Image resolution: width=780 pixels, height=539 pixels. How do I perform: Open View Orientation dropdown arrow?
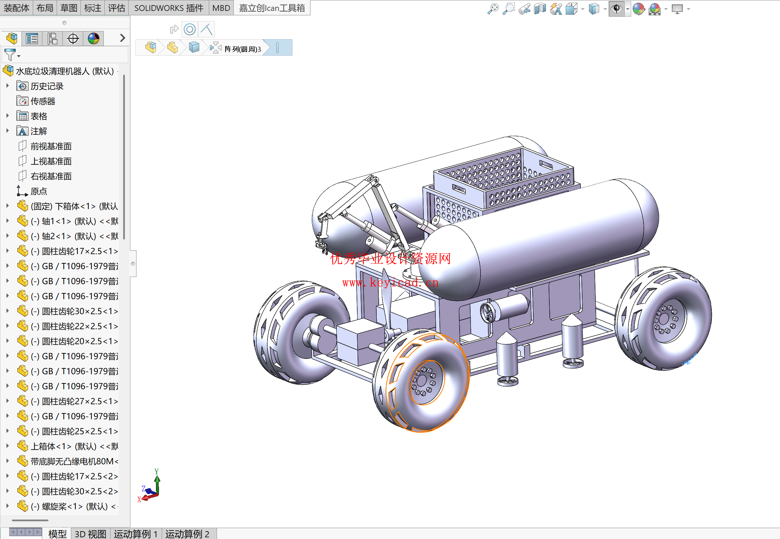(x=583, y=9)
